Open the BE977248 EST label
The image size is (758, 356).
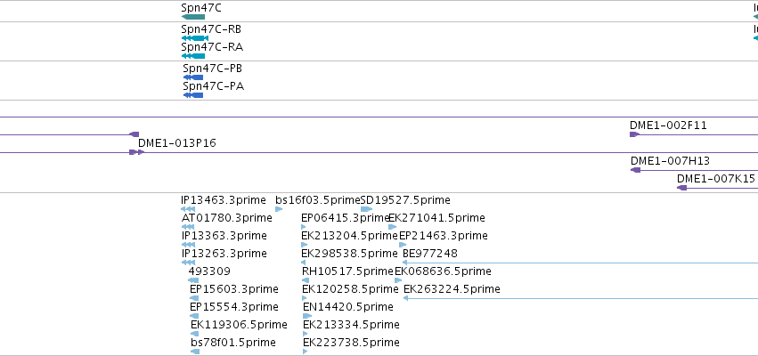click(429, 253)
